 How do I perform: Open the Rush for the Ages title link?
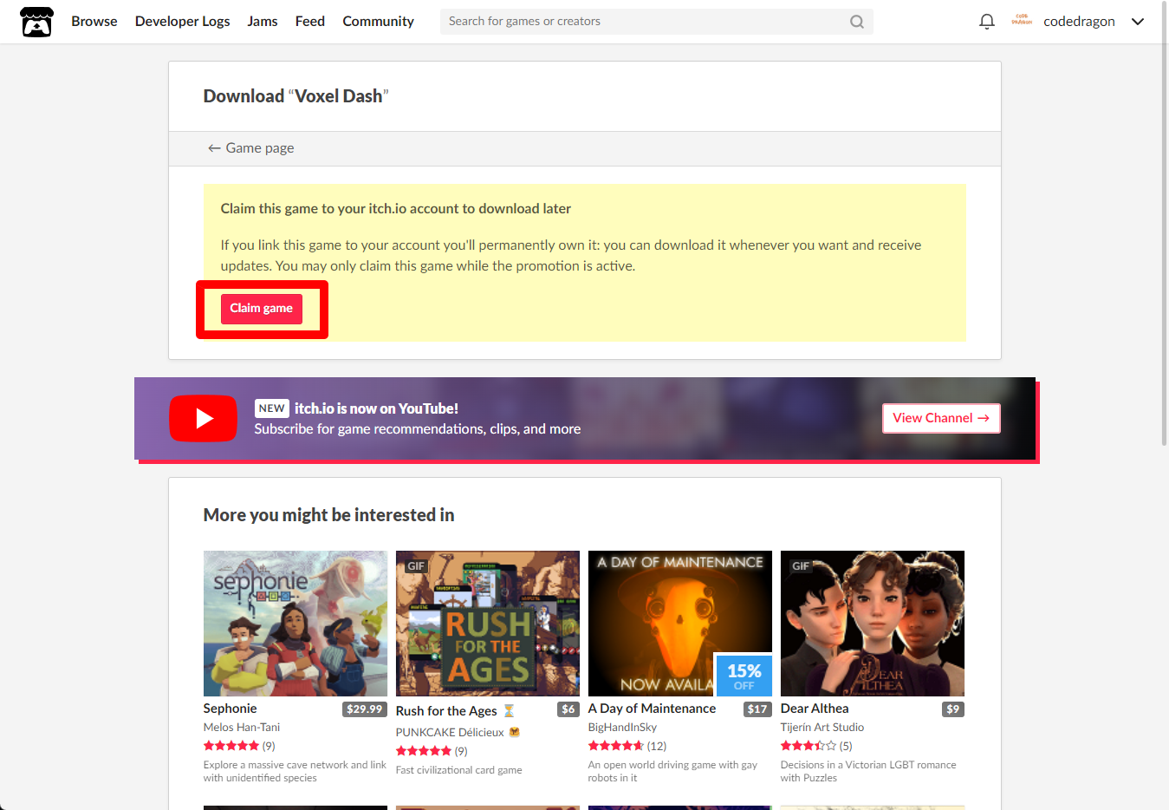tap(446, 711)
